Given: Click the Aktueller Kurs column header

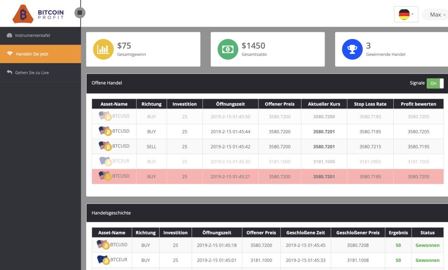Looking at the screenshot, I should coord(324,104).
